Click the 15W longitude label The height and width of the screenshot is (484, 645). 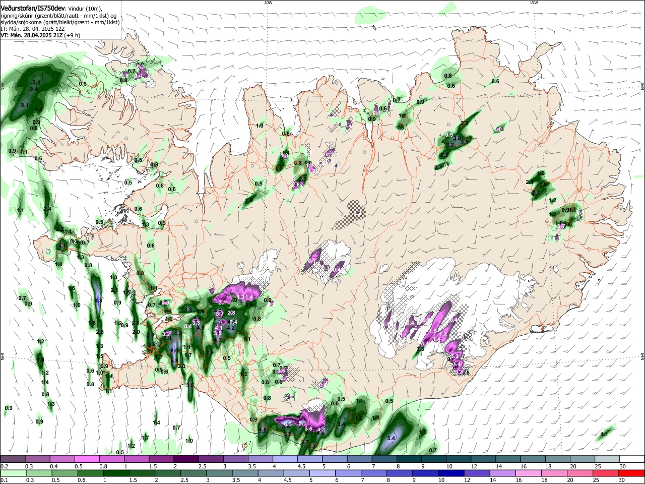pyautogui.click(x=534, y=2)
